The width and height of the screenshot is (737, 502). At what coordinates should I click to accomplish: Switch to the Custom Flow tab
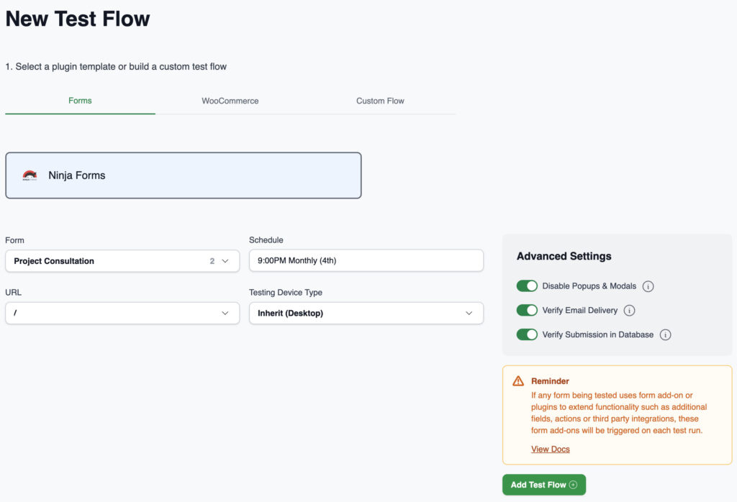[x=380, y=101]
